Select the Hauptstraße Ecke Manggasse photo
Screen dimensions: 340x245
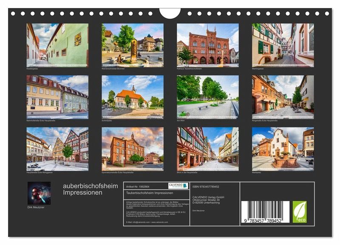[x=57, y=147]
